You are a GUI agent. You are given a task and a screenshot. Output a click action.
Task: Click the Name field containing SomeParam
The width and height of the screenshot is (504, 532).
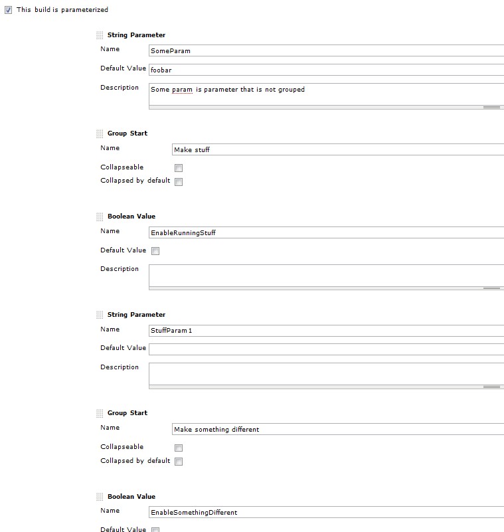pos(325,50)
